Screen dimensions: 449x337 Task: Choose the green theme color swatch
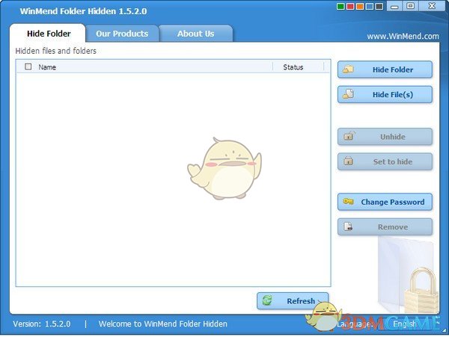pos(340,6)
